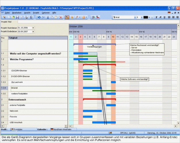Click the wizard wand toolbar icon

coord(4,17)
